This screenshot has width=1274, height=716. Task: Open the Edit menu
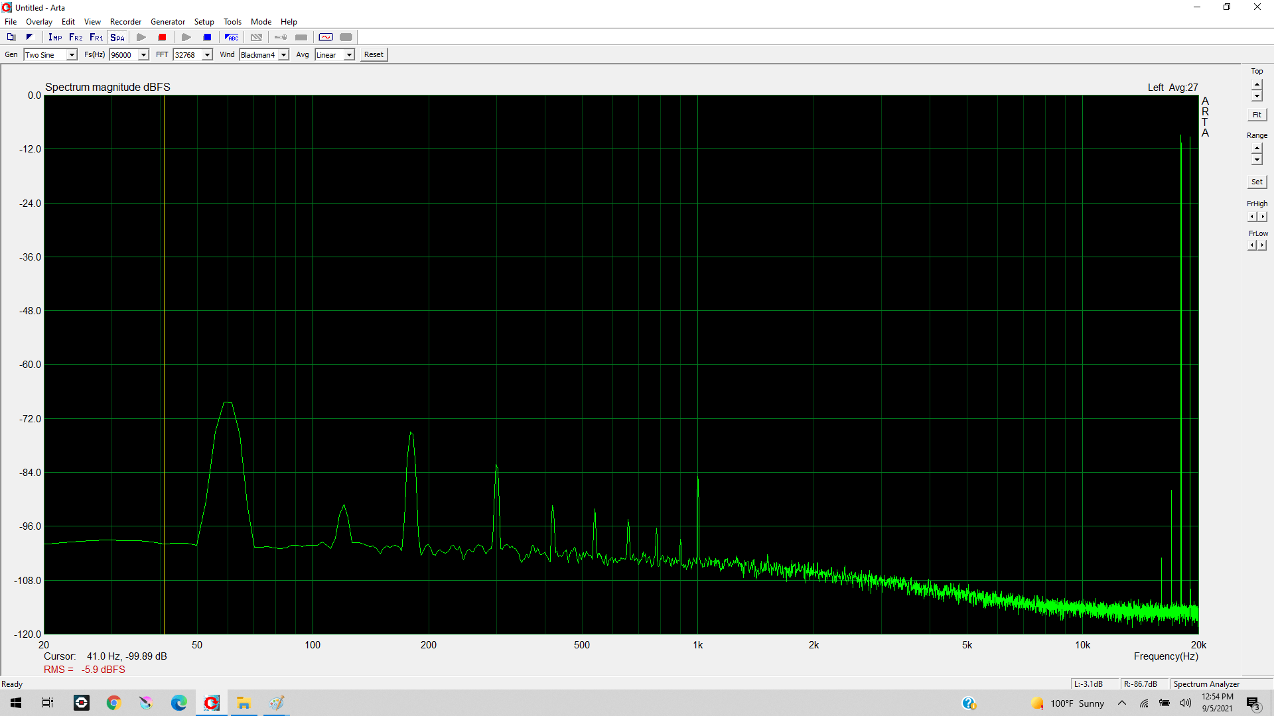tap(68, 22)
